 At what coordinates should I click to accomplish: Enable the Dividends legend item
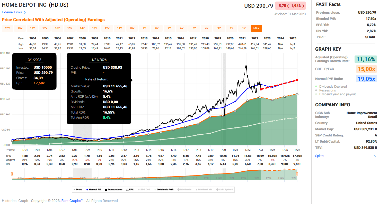184,190
